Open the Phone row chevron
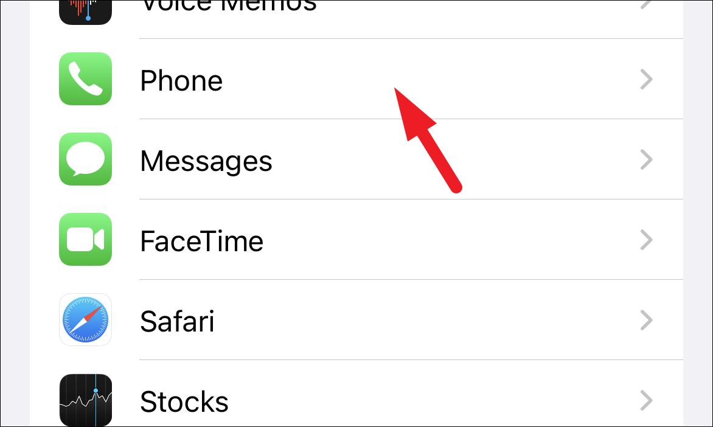 [646, 80]
